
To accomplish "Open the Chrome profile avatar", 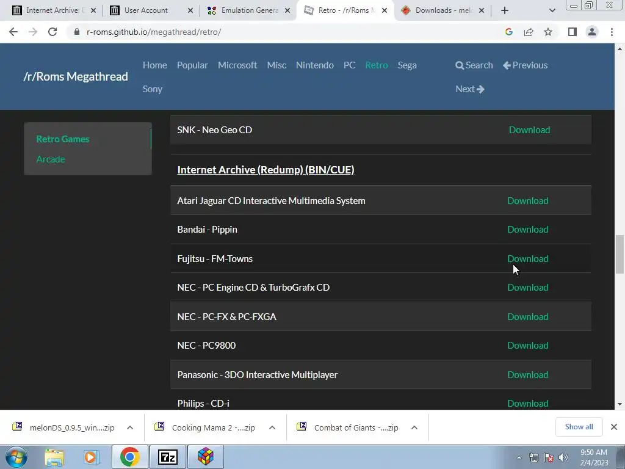I will coord(592,32).
